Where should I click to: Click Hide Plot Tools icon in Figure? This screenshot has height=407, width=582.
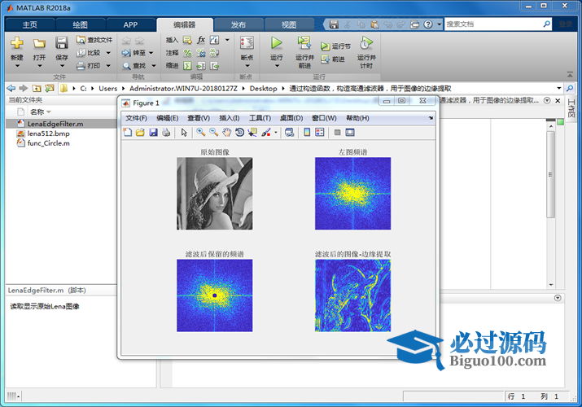(x=337, y=132)
